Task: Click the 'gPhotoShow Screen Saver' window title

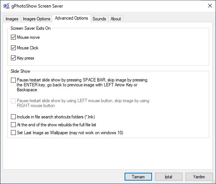Action: [37, 6]
